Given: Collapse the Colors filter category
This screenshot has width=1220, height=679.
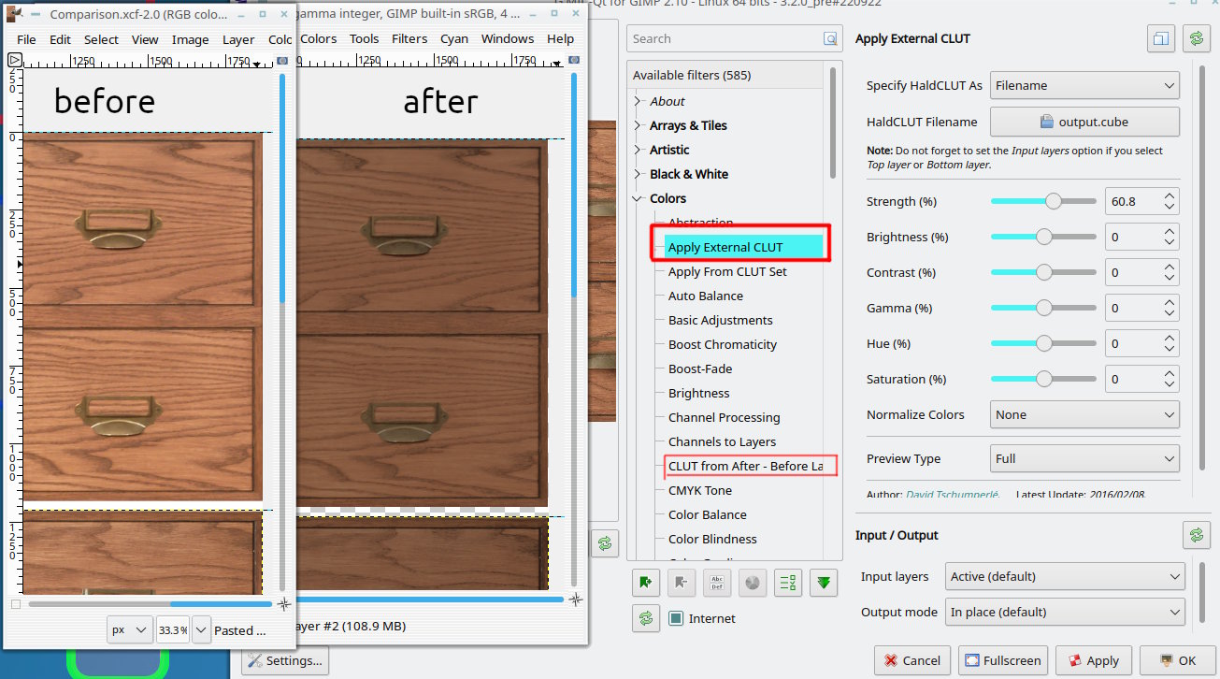Looking at the screenshot, I should tap(639, 198).
